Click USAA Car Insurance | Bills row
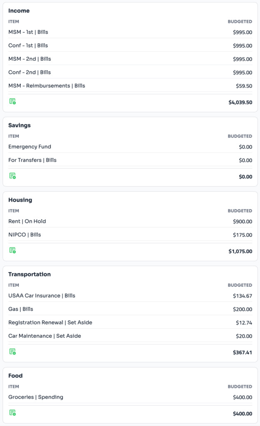The height and width of the screenshot is (426, 260). (42, 296)
